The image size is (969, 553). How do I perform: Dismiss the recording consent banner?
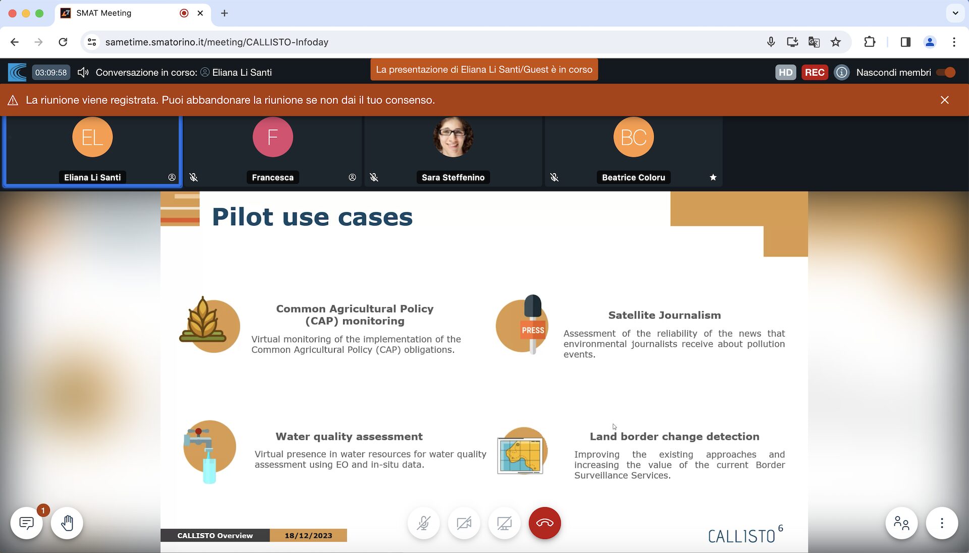[x=945, y=100]
